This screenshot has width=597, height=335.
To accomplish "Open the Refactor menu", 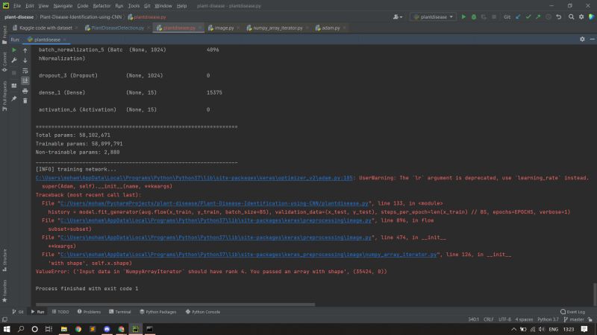I will point(101,6).
